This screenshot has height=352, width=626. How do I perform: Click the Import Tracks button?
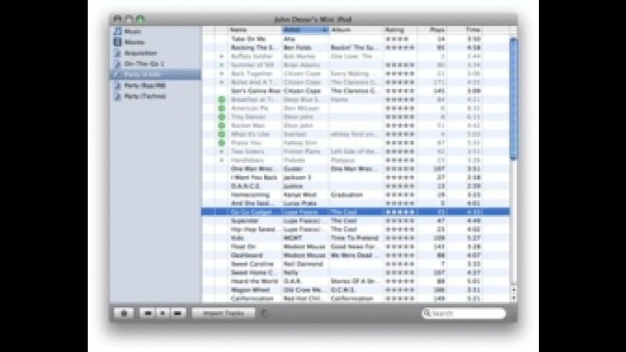[223, 313]
